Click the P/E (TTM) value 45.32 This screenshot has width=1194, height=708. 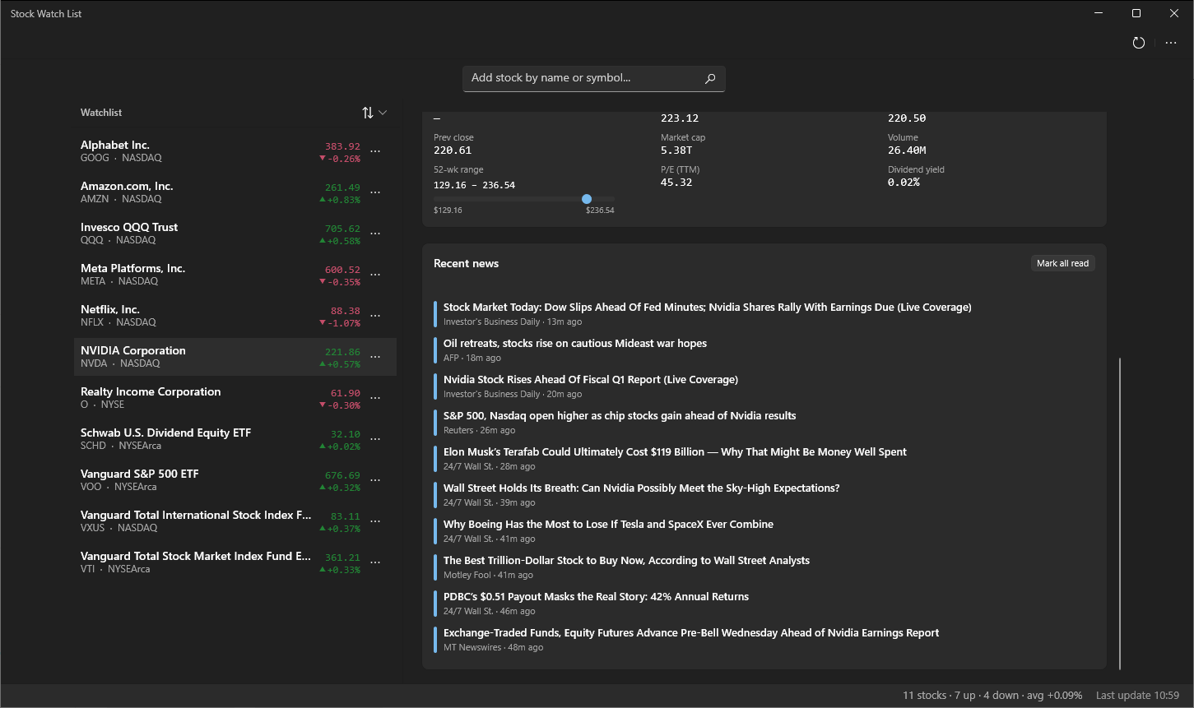click(676, 183)
